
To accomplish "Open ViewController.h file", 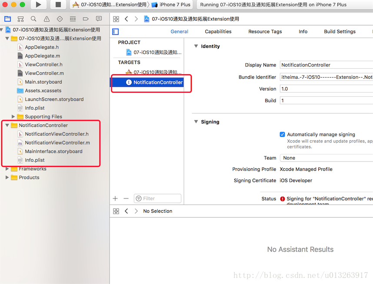I will point(44,64).
